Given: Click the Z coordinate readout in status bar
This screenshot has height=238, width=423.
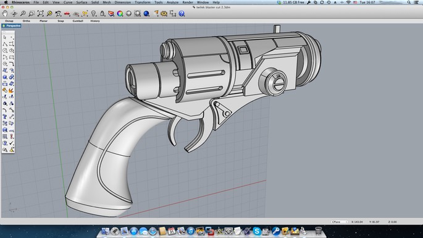Looking at the screenshot, I should [393, 222].
